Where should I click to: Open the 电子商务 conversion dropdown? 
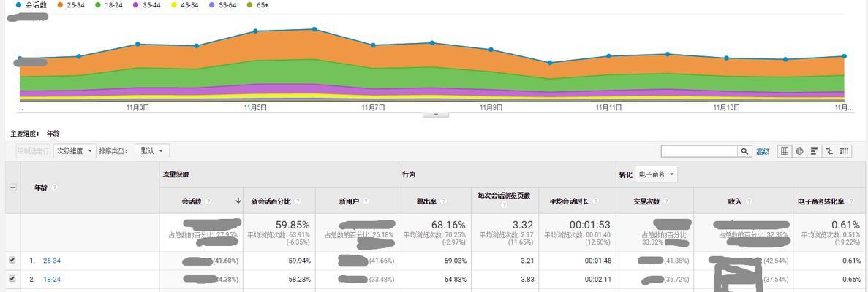click(656, 174)
